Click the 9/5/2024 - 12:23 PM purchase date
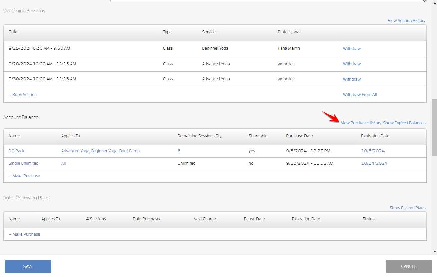This screenshot has height=277, width=437. [x=308, y=151]
